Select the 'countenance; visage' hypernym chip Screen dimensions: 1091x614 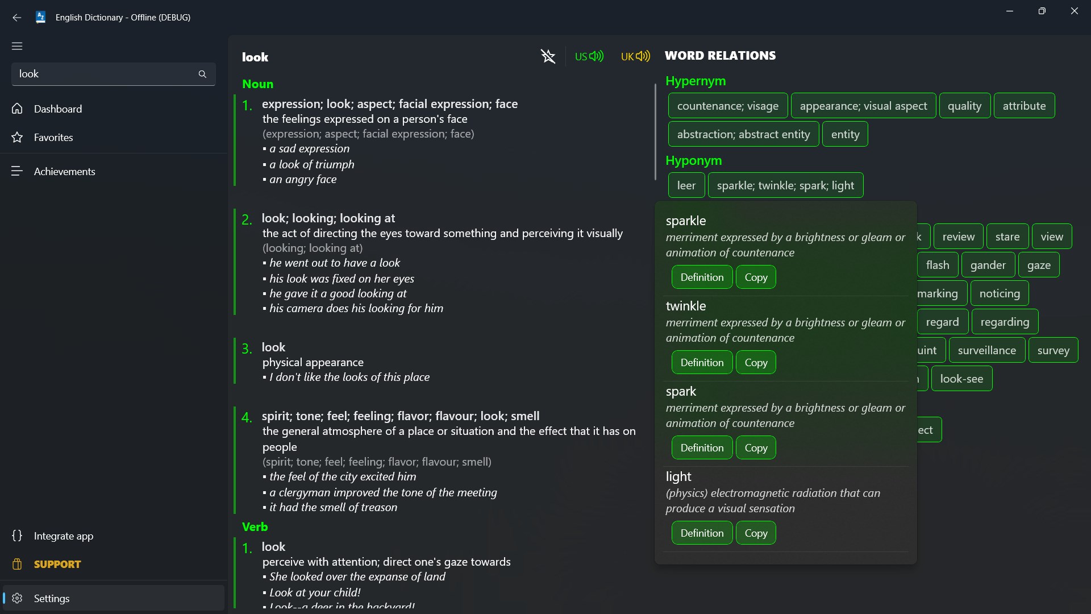point(728,105)
